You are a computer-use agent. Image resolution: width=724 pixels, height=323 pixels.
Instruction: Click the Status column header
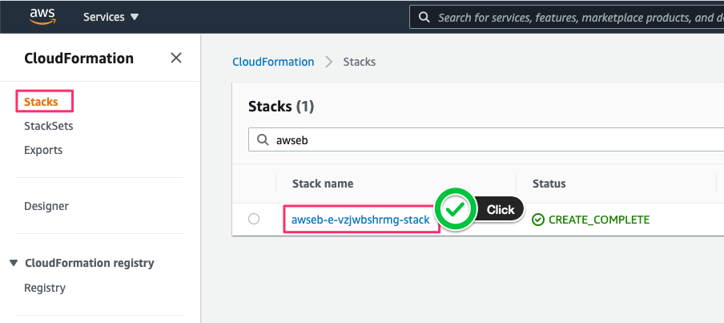(549, 184)
